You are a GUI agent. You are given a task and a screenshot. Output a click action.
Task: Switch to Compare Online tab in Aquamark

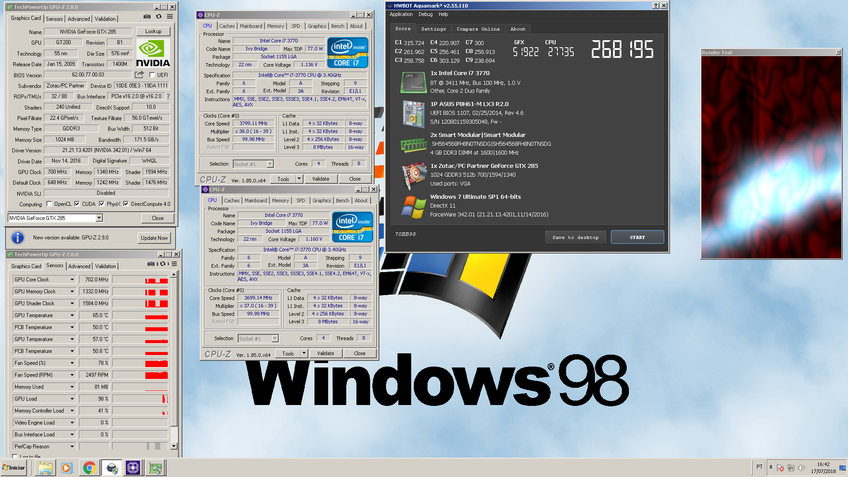click(x=478, y=29)
